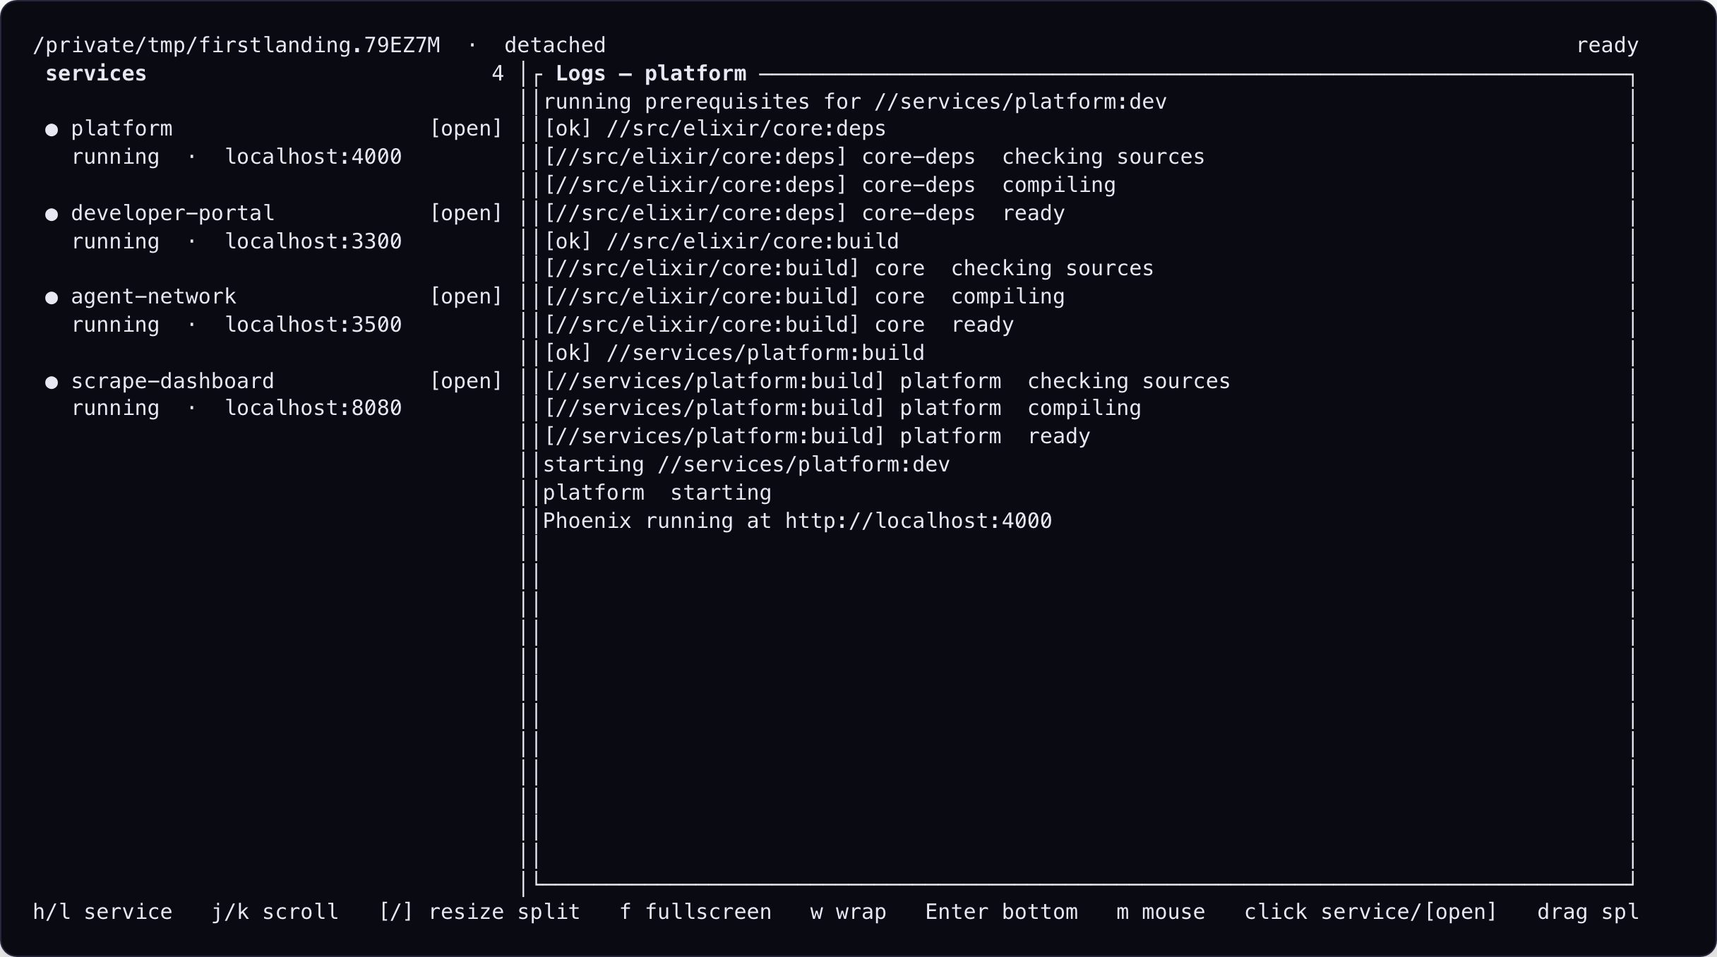
Task: Click the scrape-dashboard status dot
Action: (52, 382)
